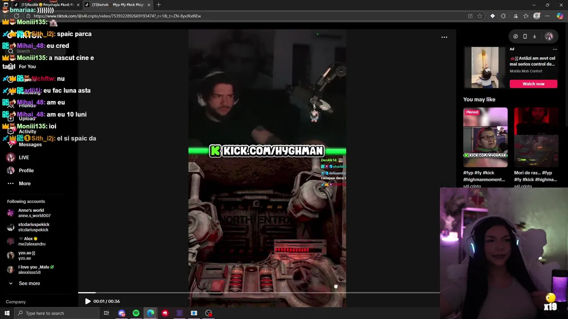Image resolution: width=568 pixels, height=319 pixels.
Task: Open TikTok coins icon in top pill
Action: [516, 37]
